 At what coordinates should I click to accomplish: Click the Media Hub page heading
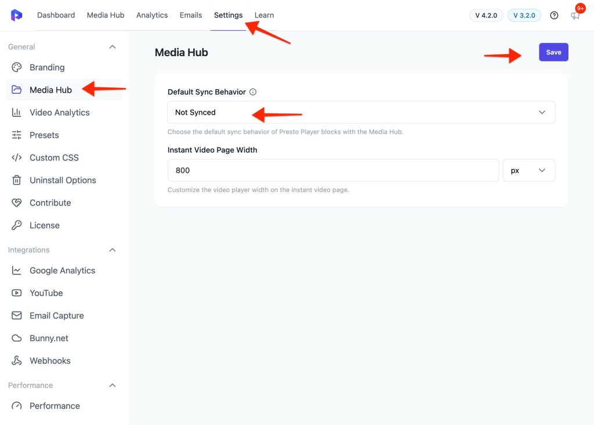(x=181, y=52)
